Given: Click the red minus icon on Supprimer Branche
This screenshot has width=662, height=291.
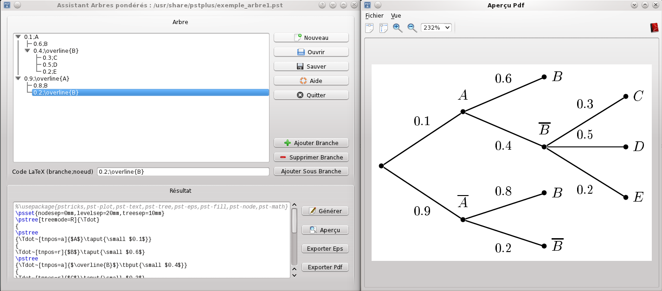Looking at the screenshot, I should (283, 157).
